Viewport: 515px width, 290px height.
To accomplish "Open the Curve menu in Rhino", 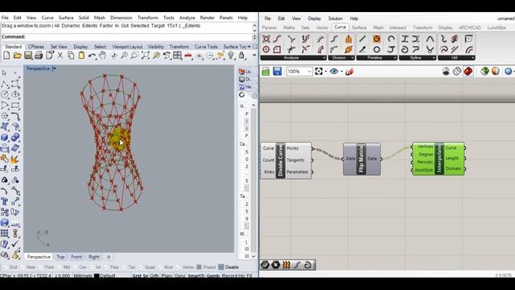I will (x=47, y=18).
